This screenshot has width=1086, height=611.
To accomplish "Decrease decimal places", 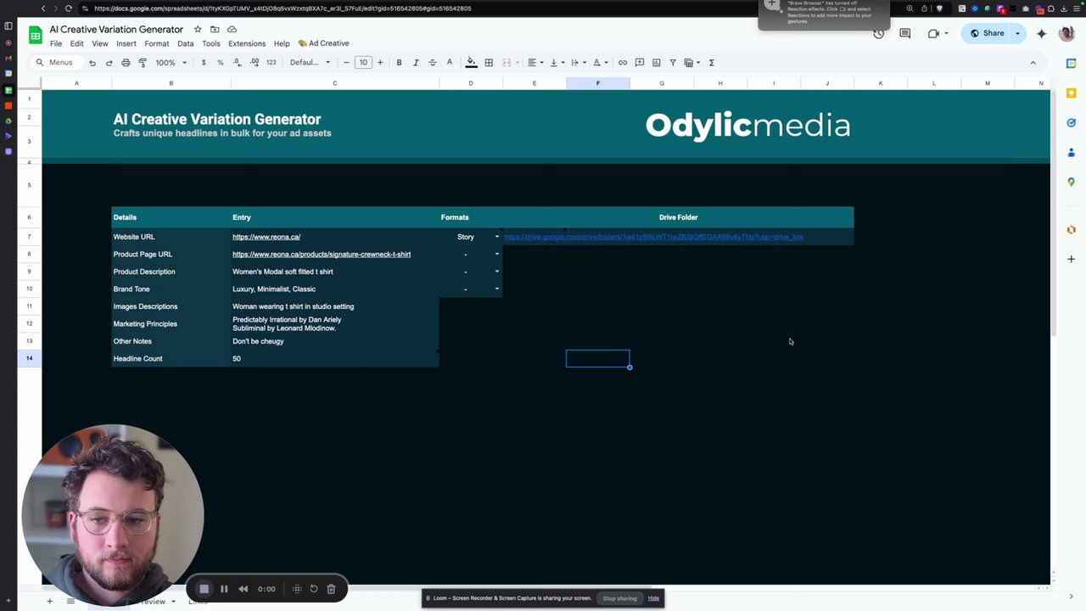I will tap(237, 63).
